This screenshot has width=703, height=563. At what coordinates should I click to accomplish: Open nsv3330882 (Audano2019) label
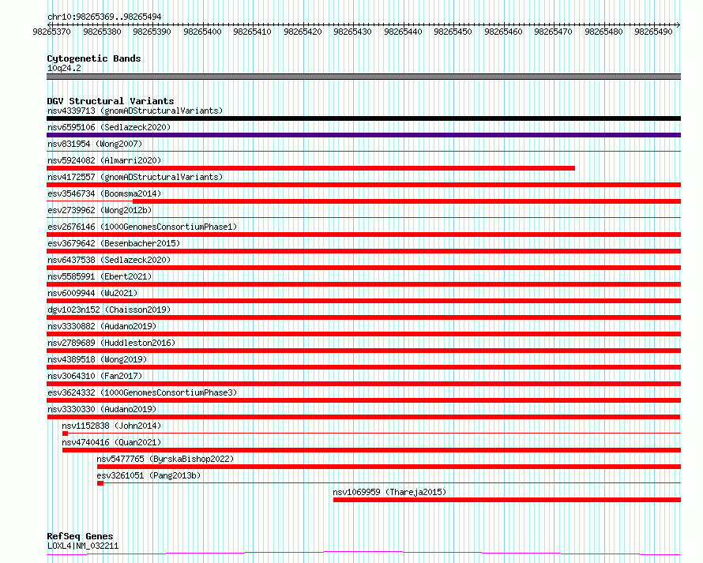[x=102, y=326]
